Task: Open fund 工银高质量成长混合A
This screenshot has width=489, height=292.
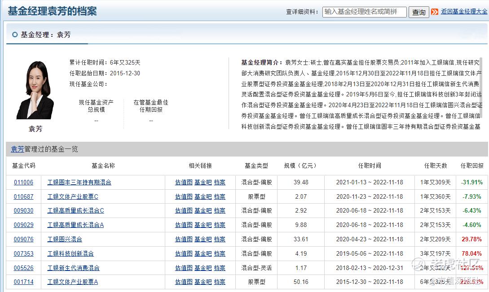Action: tap(75, 225)
